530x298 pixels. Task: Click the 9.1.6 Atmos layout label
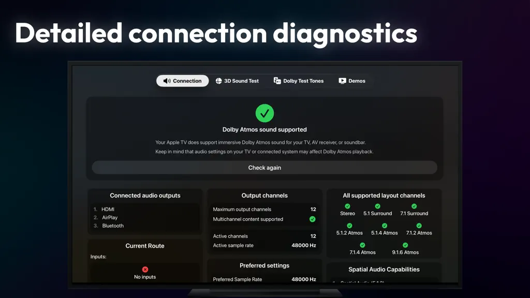(405, 252)
